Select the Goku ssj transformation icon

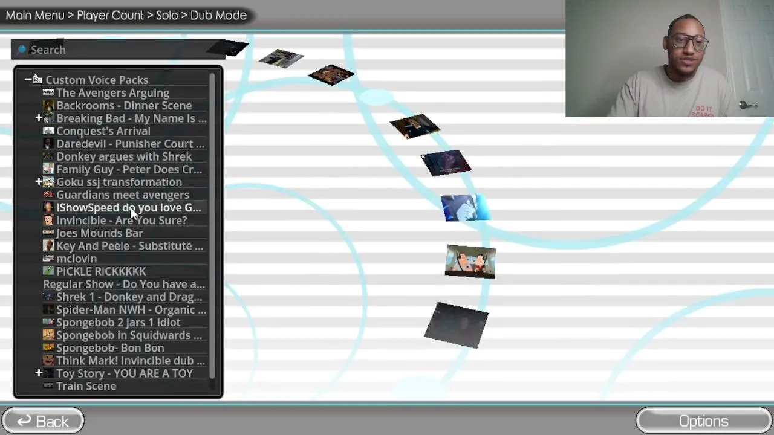point(48,182)
